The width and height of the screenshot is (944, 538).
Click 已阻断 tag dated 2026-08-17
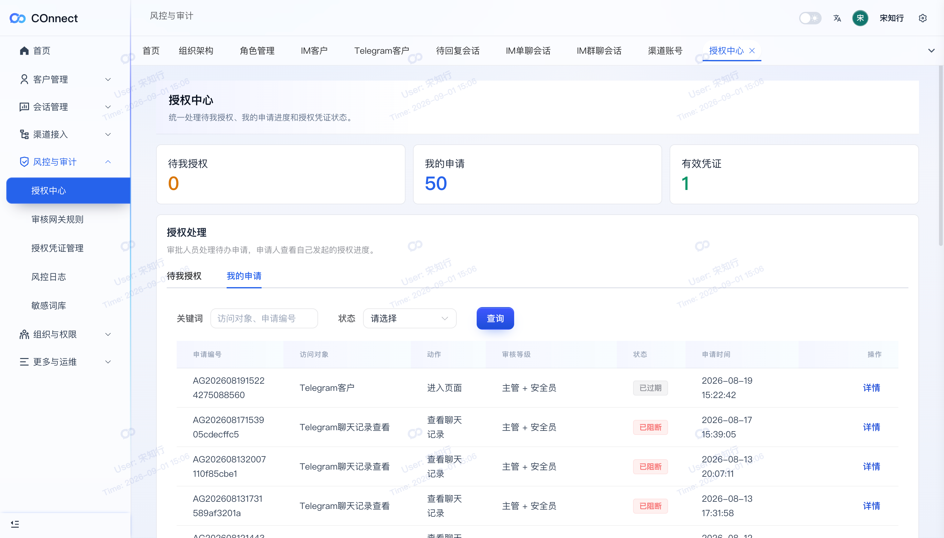(x=650, y=427)
